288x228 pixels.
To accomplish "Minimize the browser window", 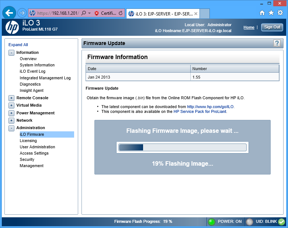I will point(261,4).
